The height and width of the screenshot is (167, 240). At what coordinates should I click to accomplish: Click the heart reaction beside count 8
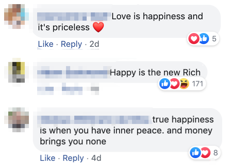[205, 153]
